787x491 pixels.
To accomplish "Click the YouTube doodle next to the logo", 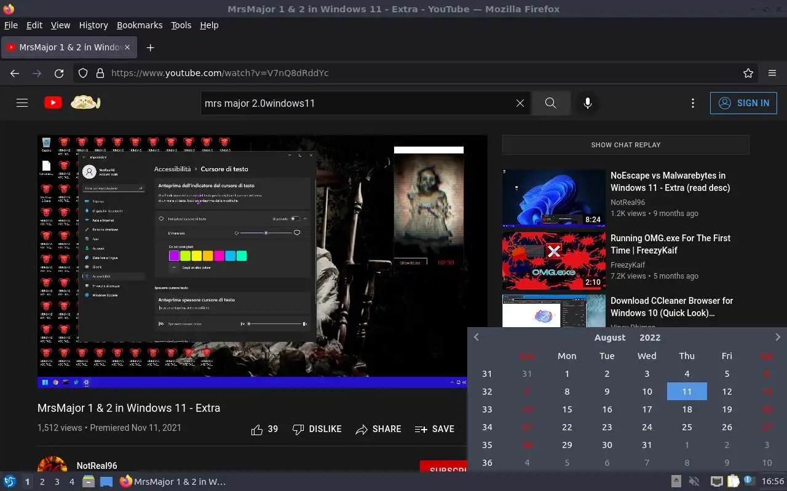I will [85, 102].
